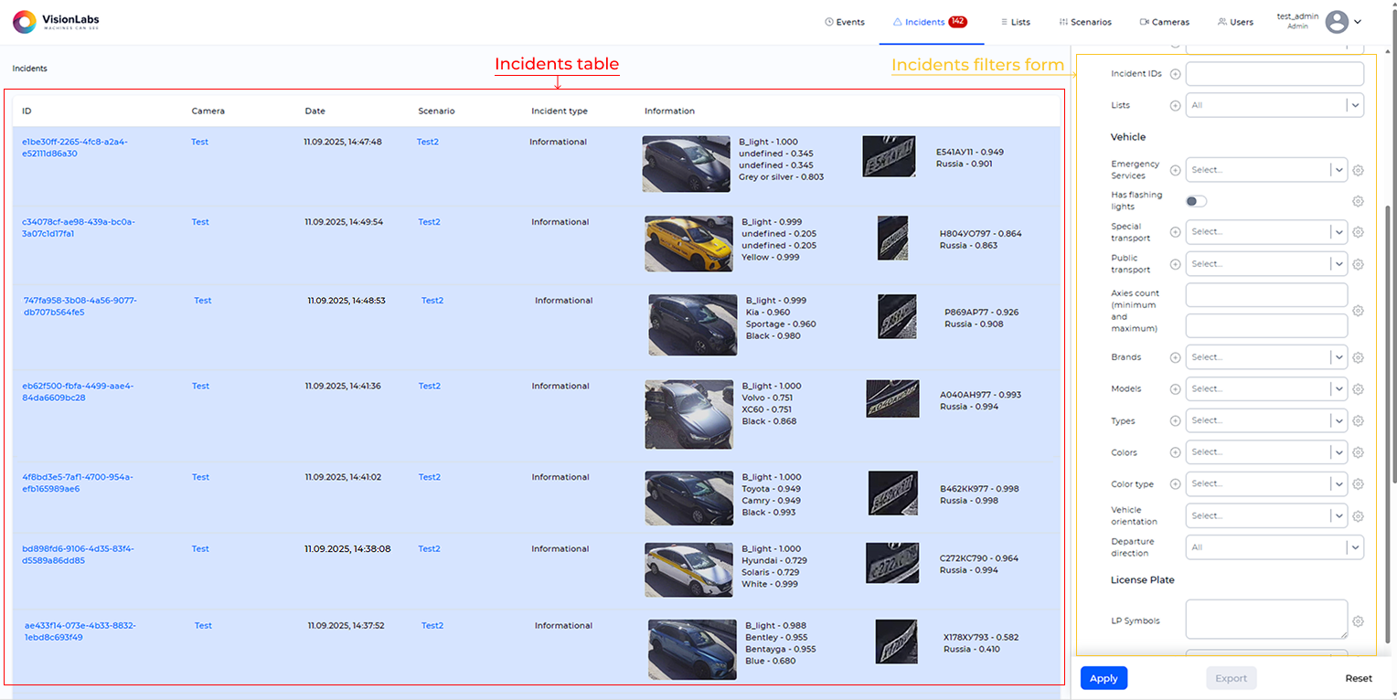
Task: Click the user avatar icon
Action: 1337,22
